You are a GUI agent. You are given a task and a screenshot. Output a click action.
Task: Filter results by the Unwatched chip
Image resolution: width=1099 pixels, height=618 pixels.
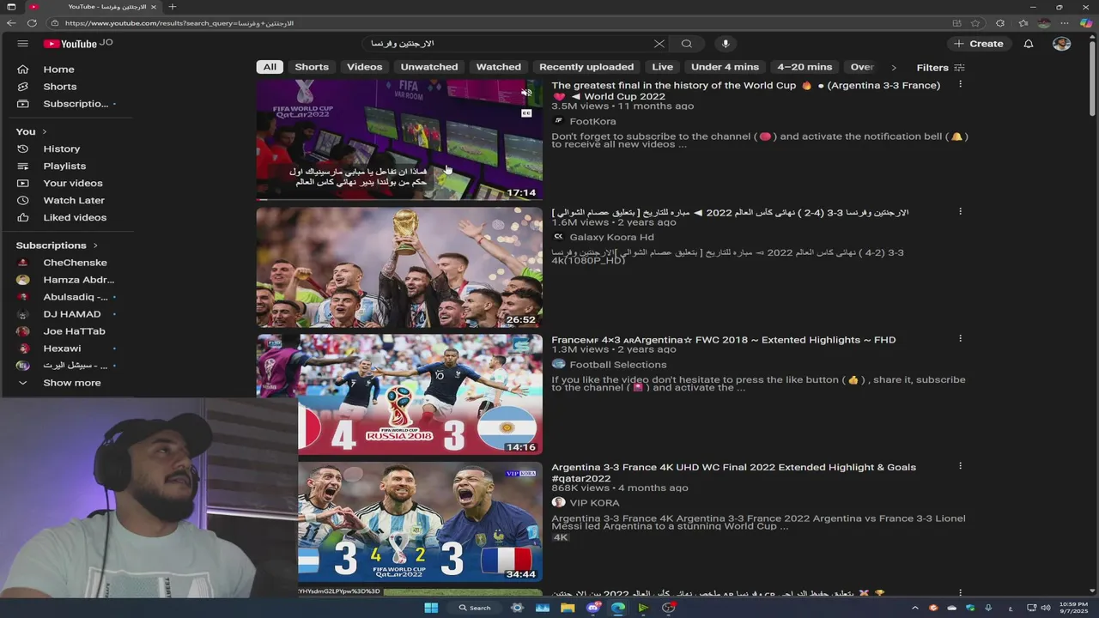pyautogui.click(x=429, y=67)
